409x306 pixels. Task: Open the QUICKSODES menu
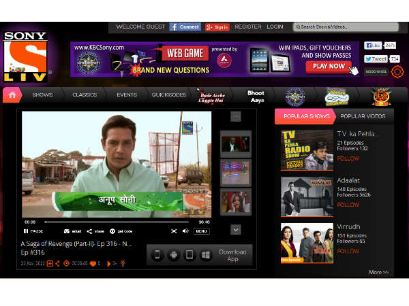169,95
